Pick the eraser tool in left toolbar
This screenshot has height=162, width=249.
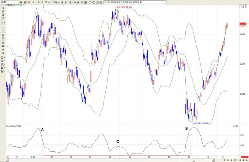[x=3, y=49]
